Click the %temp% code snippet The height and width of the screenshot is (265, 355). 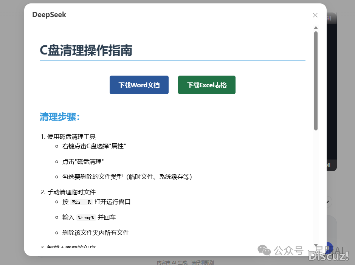(86, 218)
